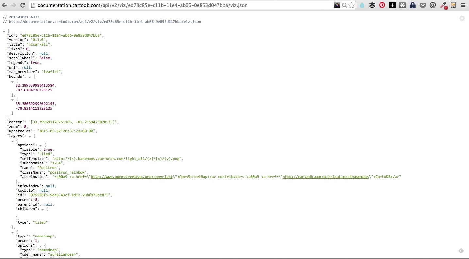Click the @ symbol extension icon
This screenshot has height=259, width=469.
[x=433, y=5]
